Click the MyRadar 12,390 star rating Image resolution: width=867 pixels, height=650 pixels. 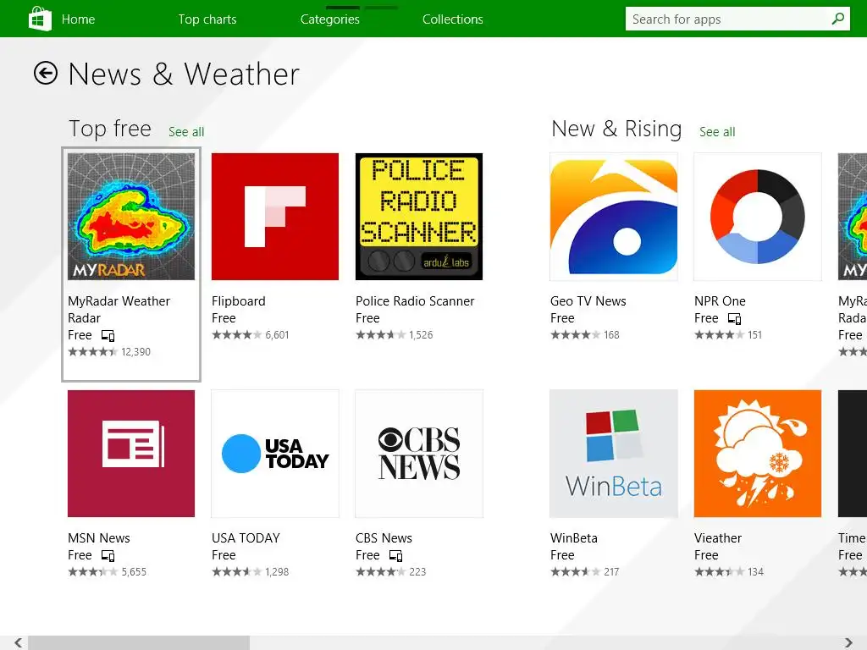pyautogui.click(x=109, y=352)
